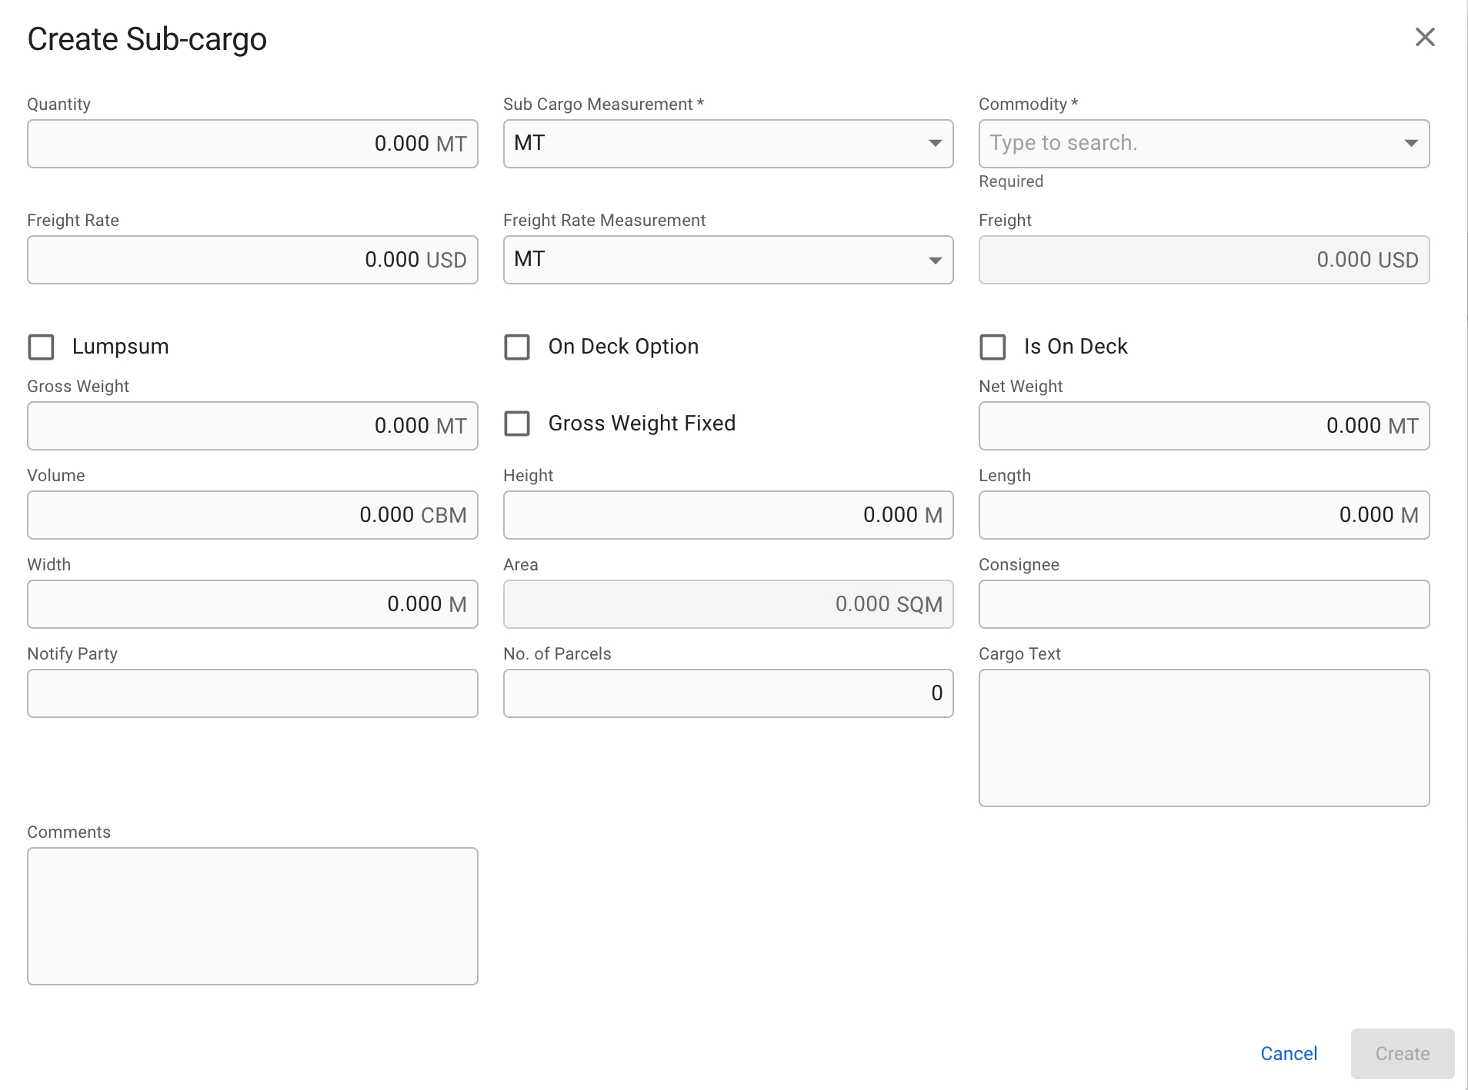Viewport: 1468px width, 1090px height.
Task: Toggle the Gross Weight Fixed checkbox
Action: point(517,424)
